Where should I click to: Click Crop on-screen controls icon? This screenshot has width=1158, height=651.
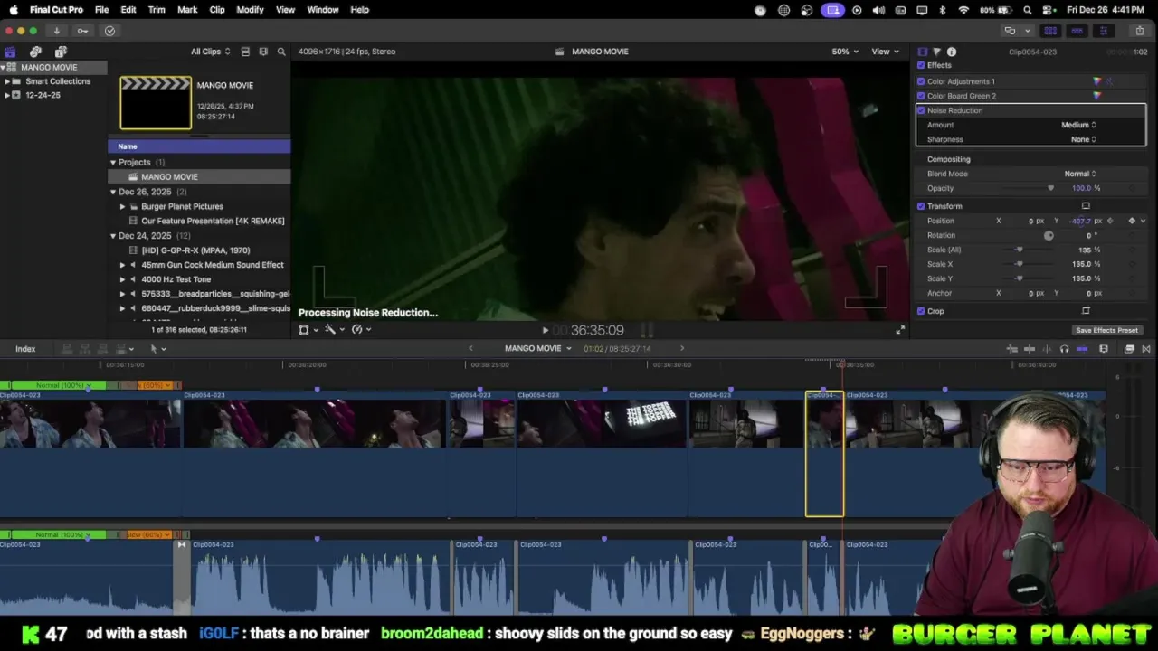[1086, 311]
